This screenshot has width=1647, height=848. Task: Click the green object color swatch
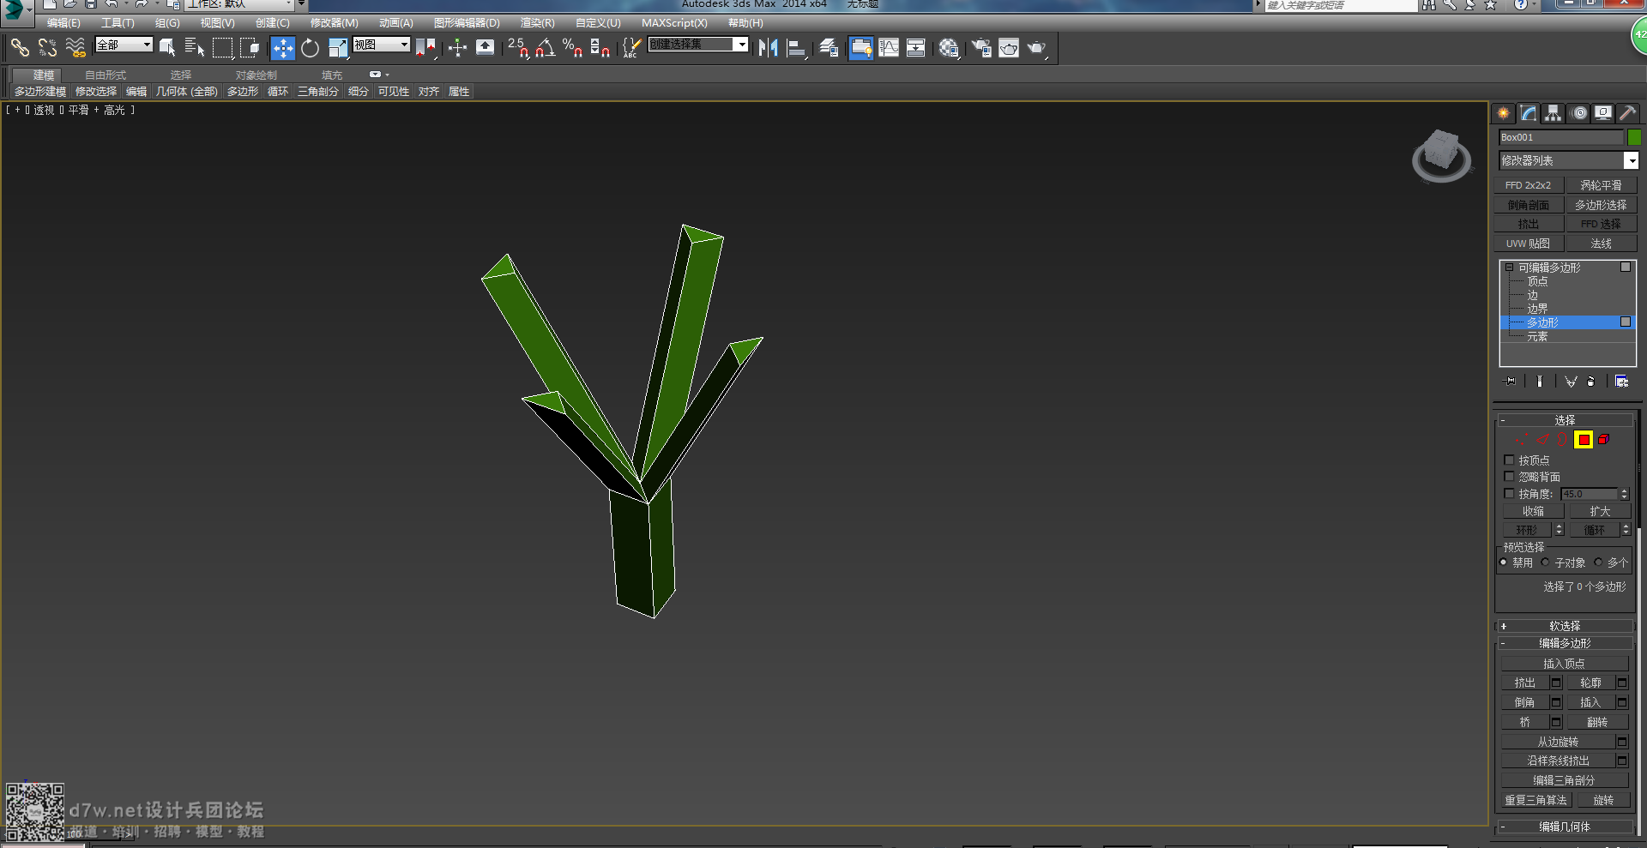pyautogui.click(x=1634, y=137)
